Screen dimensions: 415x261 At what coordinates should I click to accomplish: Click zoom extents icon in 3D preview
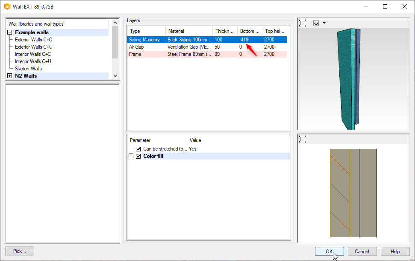303,23
